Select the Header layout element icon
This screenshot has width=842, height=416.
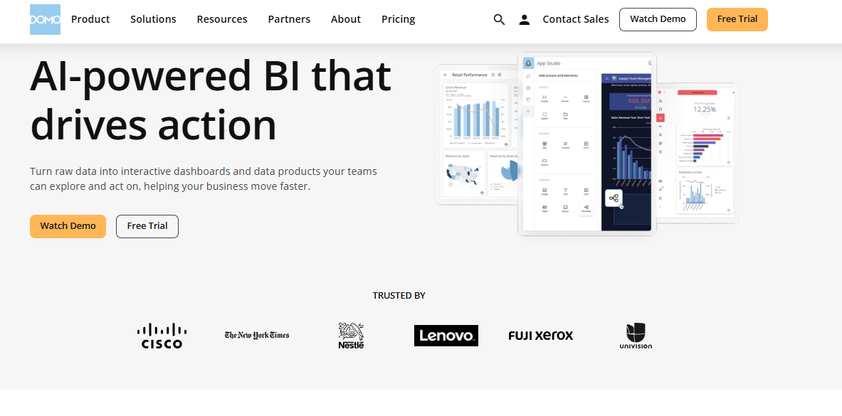pyautogui.click(x=544, y=97)
